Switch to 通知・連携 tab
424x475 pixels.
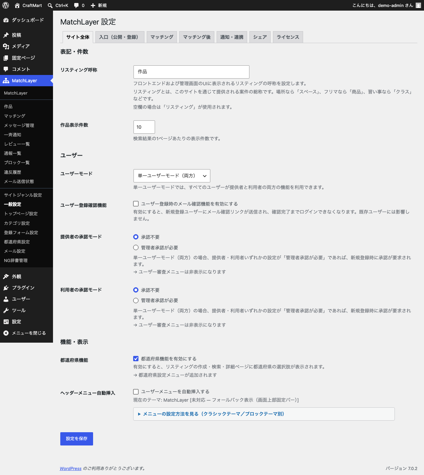pos(232,37)
